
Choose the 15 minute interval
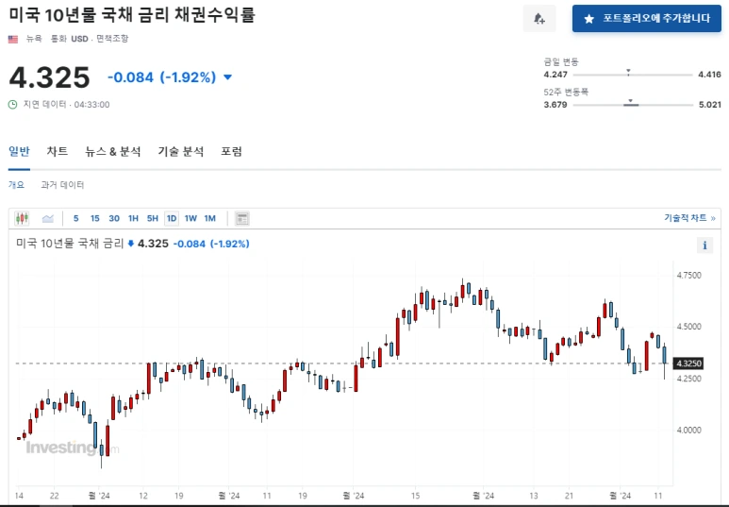[x=95, y=218]
